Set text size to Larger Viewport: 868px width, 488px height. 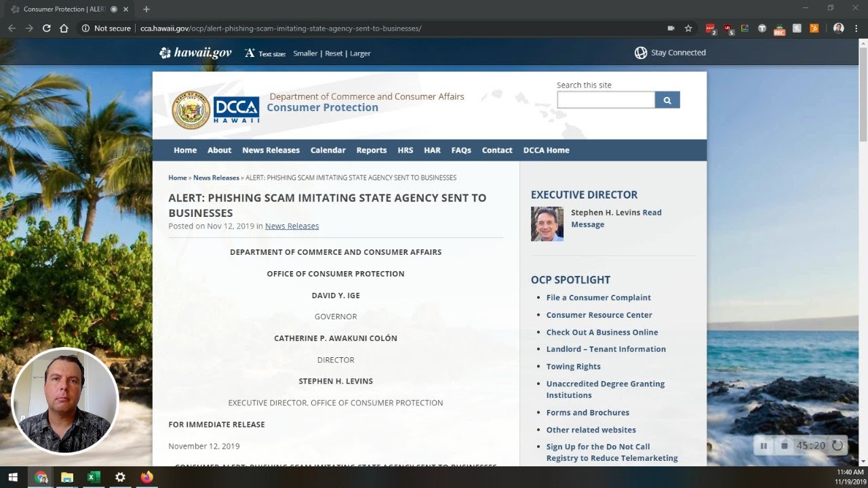point(360,54)
